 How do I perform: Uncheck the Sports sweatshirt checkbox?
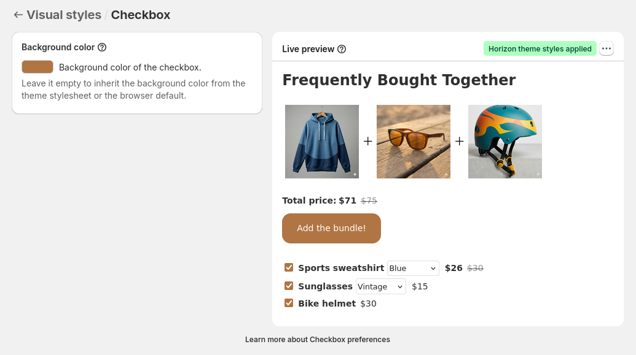point(289,267)
